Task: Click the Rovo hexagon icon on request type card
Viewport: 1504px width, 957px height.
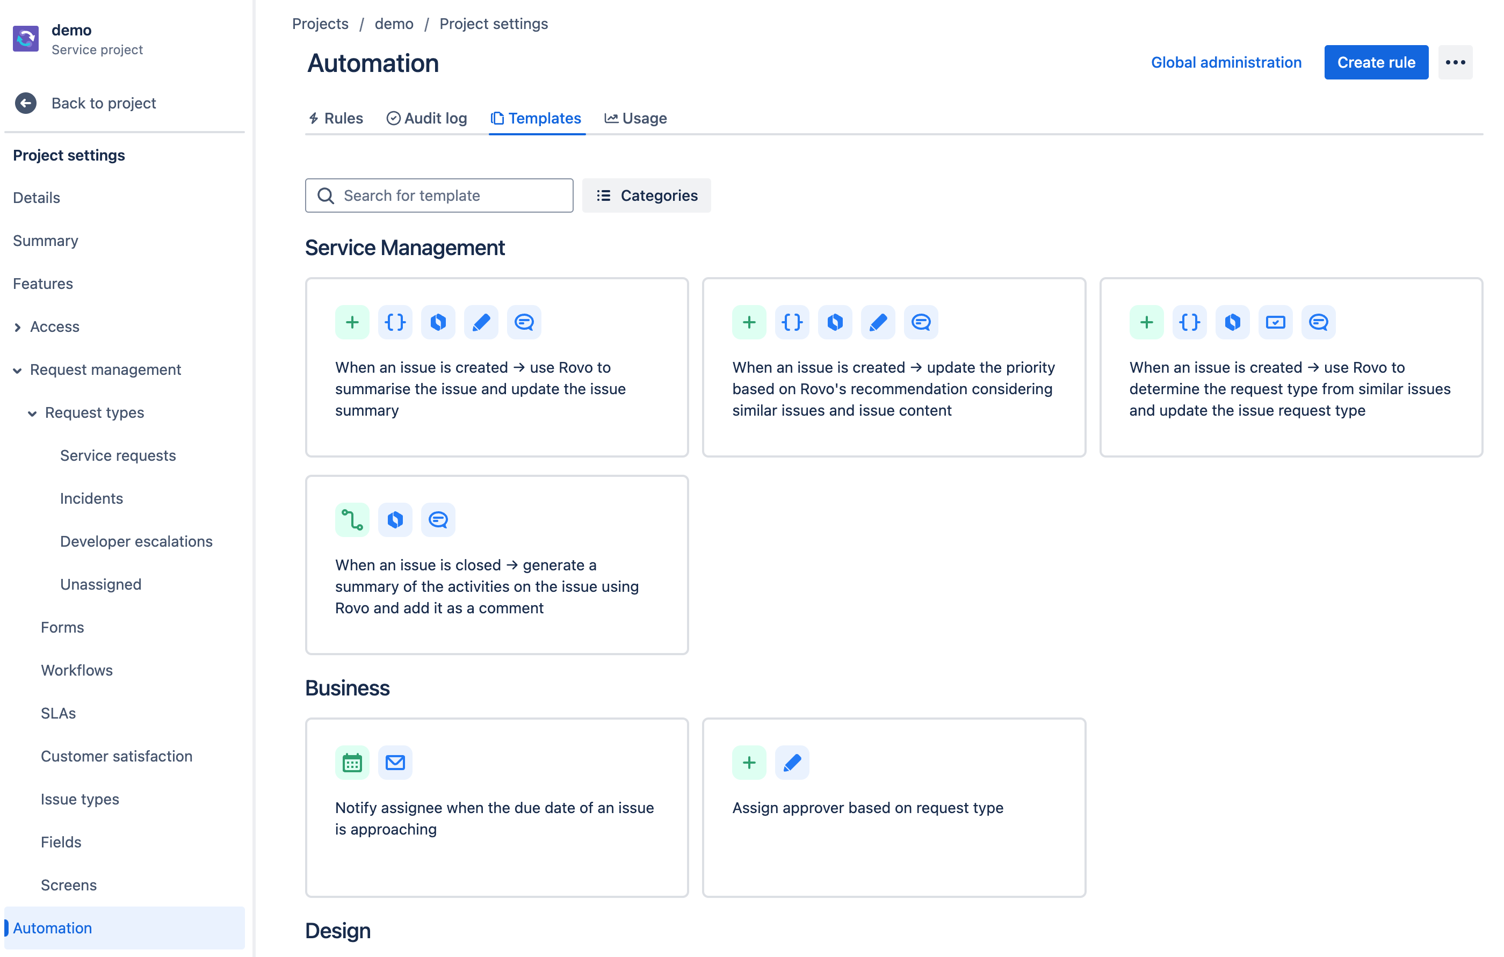Action: click(x=1232, y=322)
